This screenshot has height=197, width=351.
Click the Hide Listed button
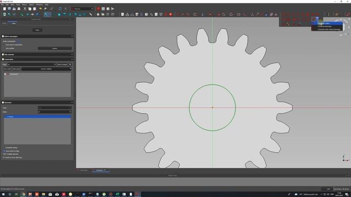coord(16,69)
